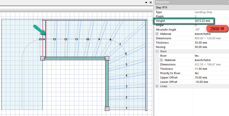The width and height of the screenshot is (229, 116).
Task: Edit riser Thickness value 11.50 mm
Action: [201, 69]
